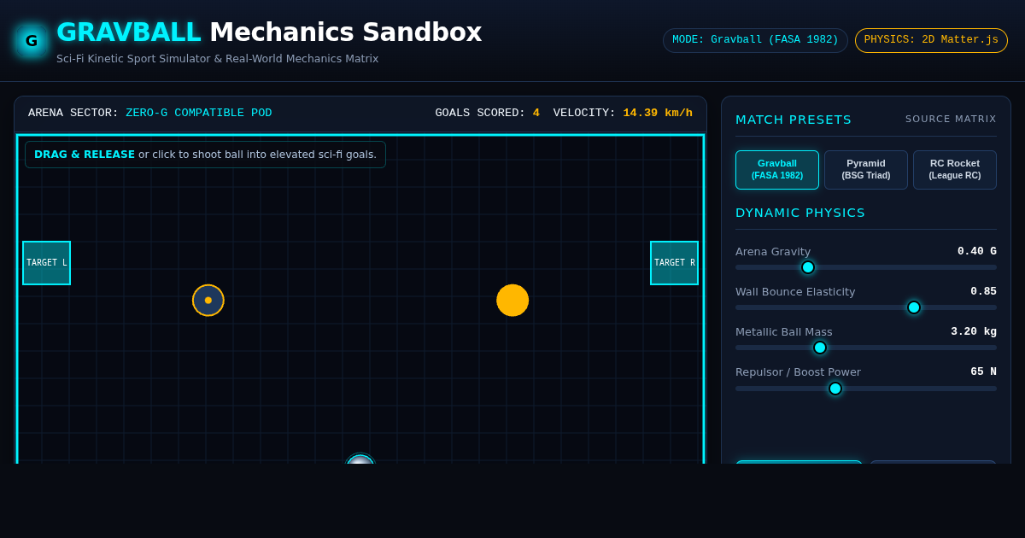Click the solid yellow ball in arena
Viewport: 1025px width, 538px height.
pyautogui.click(x=512, y=301)
